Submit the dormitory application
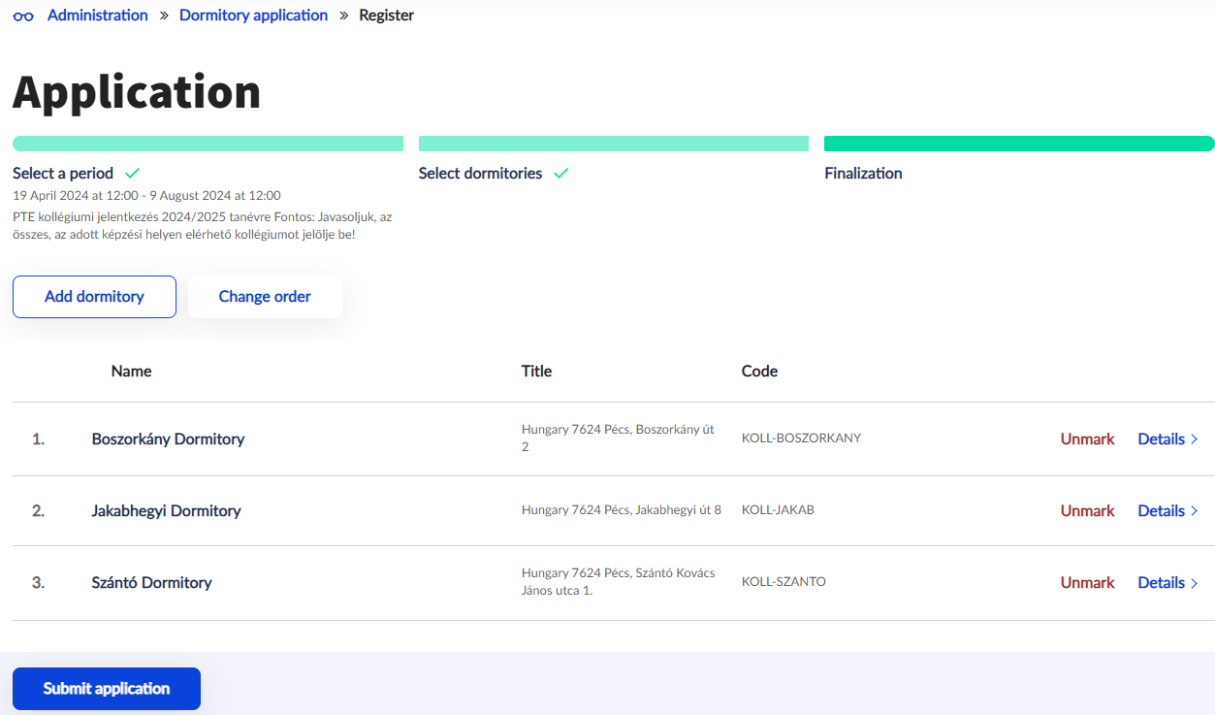The height and width of the screenshot is (715, 1215). tap(107, 689)
